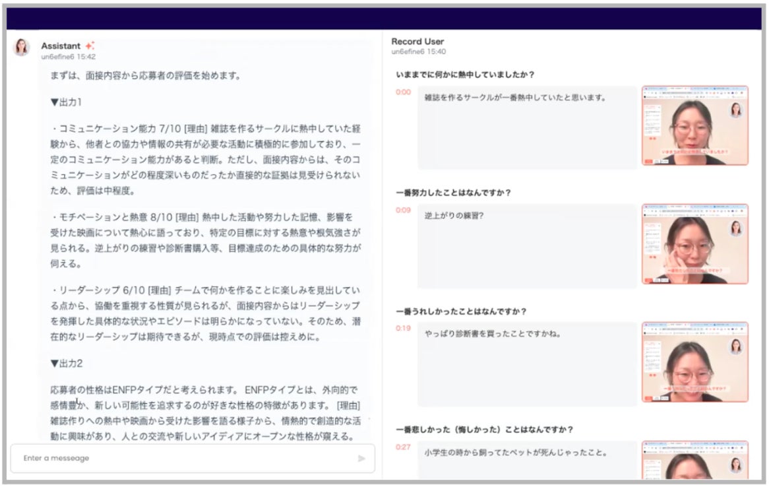Click the Record User name label
769x487 pixels.
pos(417,42)
